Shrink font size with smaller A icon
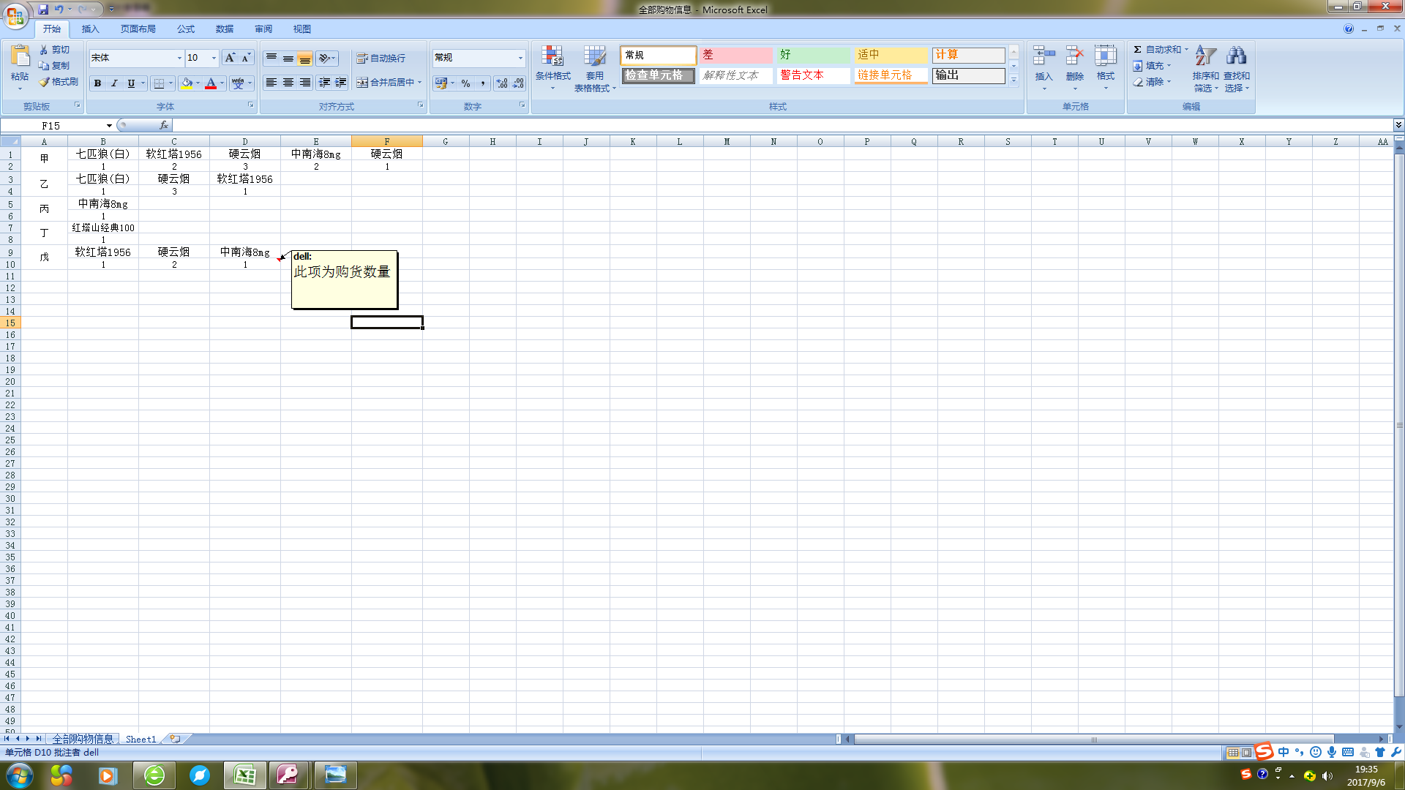This screenshot has width=1405, height=790. coord(246,58)
